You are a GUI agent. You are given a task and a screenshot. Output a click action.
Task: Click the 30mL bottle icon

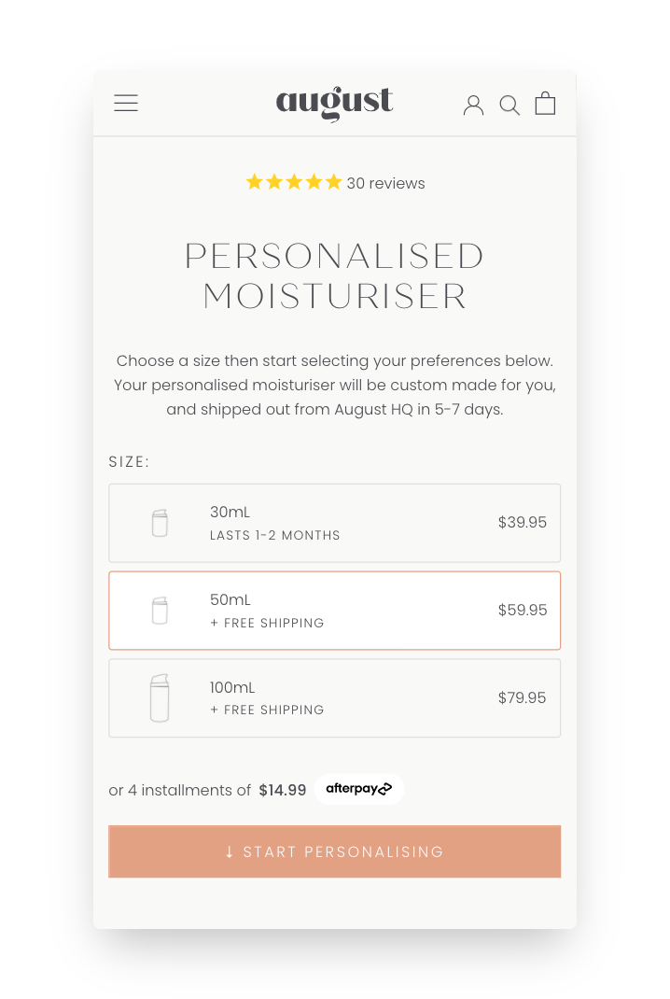pos(160,523)
